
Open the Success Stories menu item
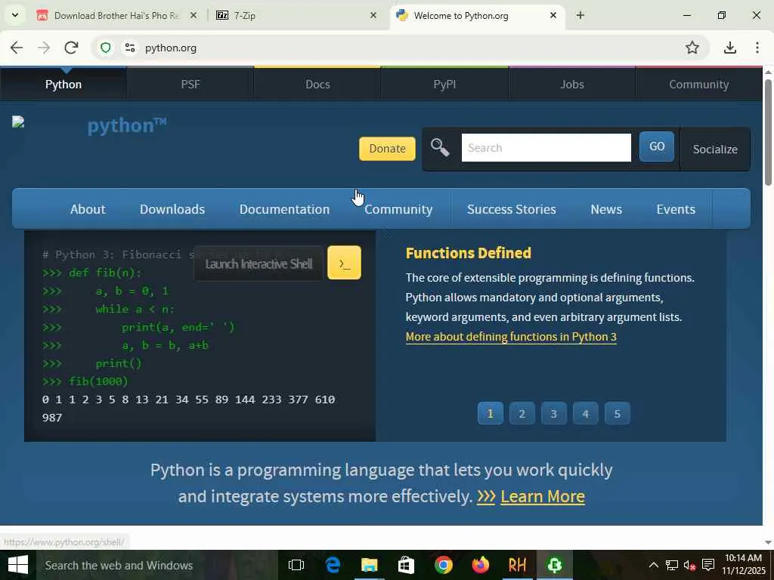512,209
